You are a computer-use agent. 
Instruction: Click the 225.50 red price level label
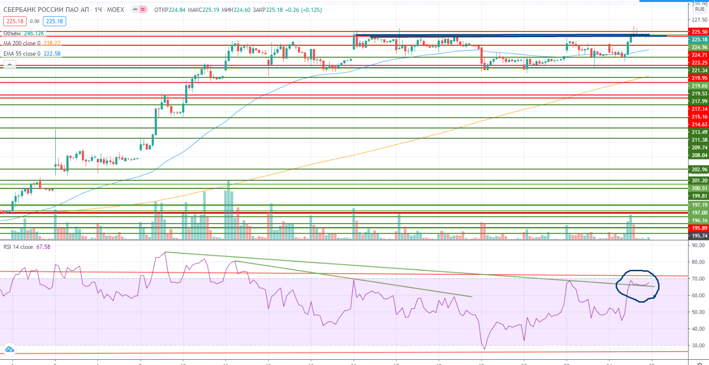click(699, 32)
